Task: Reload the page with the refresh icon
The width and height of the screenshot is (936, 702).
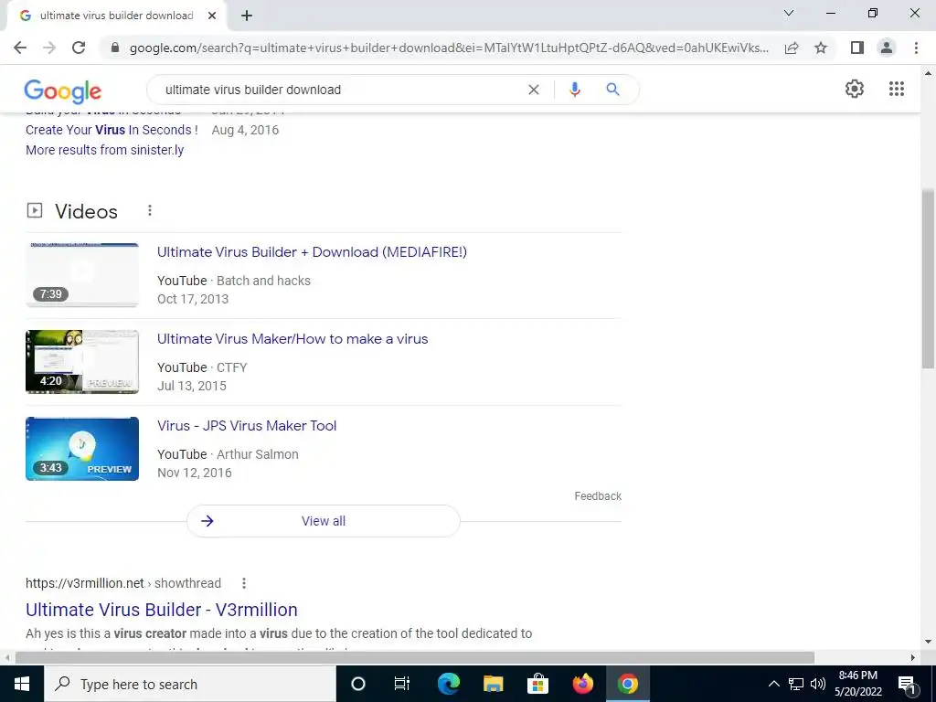Action: (79, 48)
